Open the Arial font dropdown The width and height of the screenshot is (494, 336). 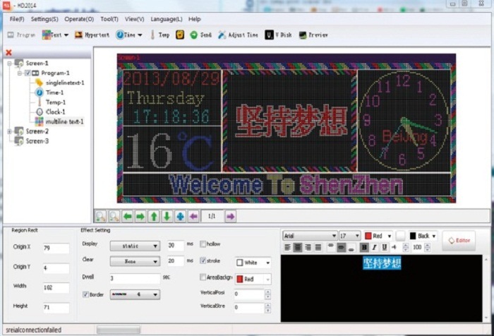tap(310, 236)
